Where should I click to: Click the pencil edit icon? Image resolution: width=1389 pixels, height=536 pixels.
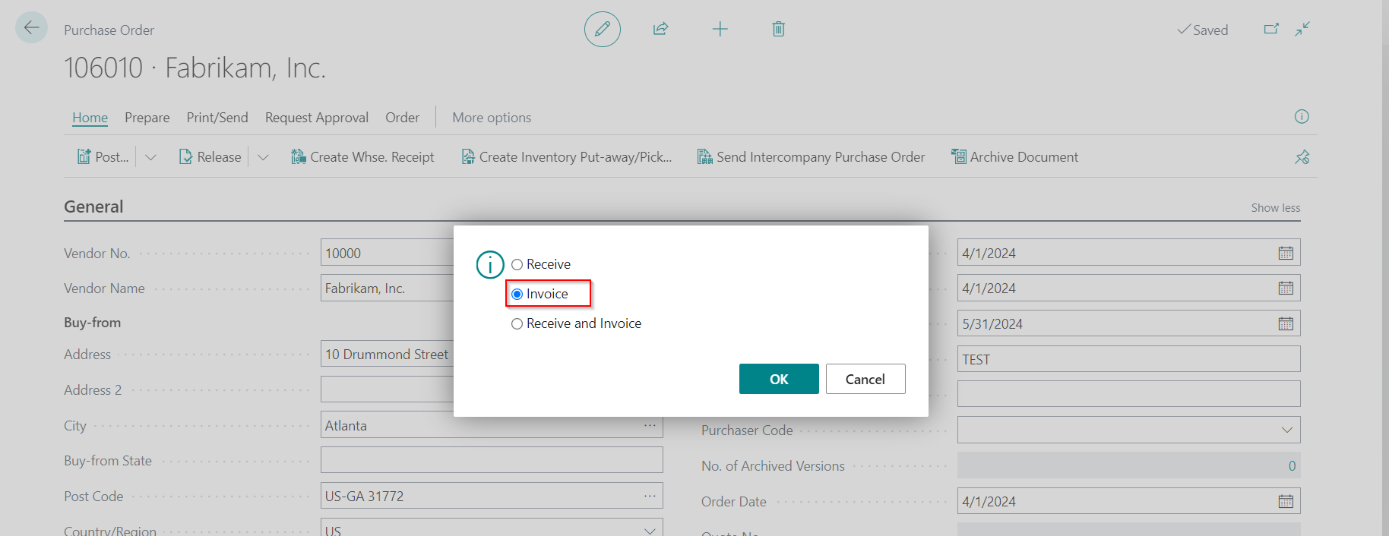coord(603,29)
